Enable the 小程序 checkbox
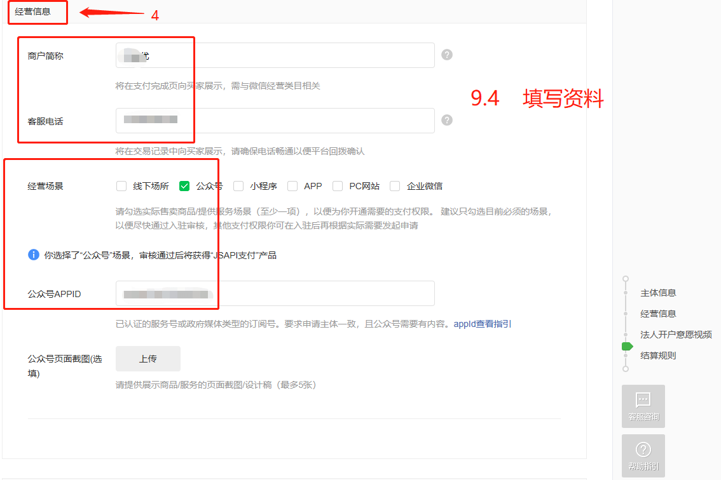The width and height of the screenshot is (721, 480). point(238,186)
